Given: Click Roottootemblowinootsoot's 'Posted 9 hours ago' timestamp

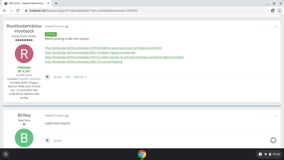Looking at the screenshot, I should (57, 26).
